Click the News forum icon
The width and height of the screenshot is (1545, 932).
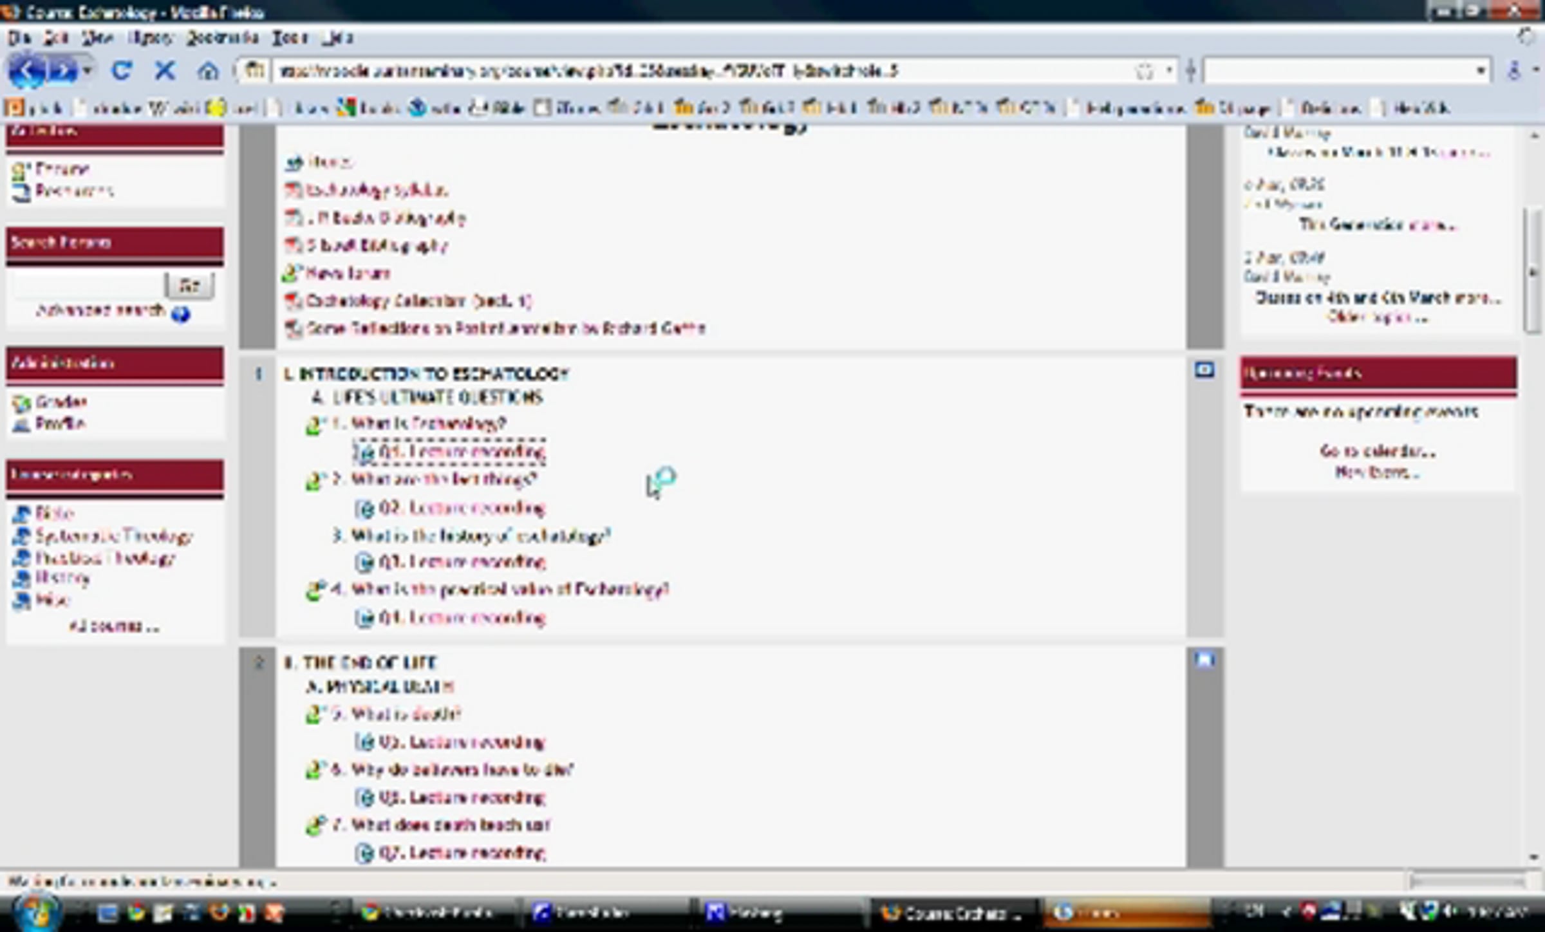coord(292,274)
